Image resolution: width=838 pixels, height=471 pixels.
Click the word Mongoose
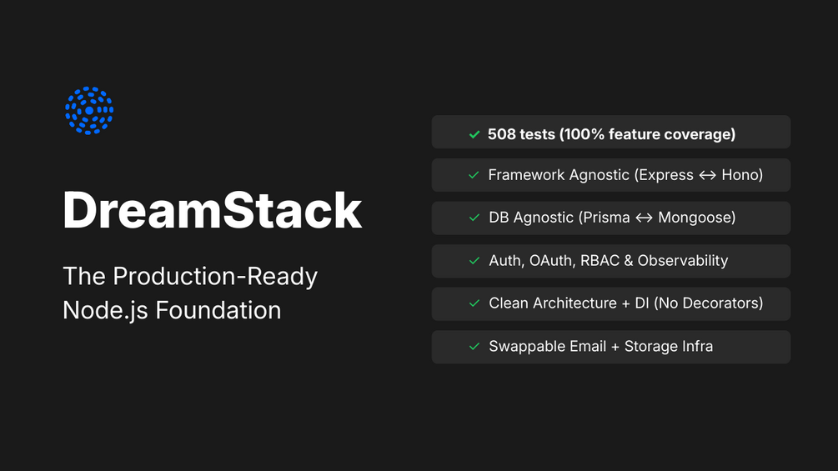697,218
